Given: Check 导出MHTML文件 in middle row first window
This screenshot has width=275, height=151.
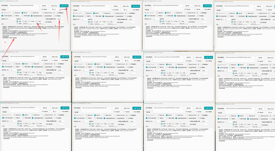Looking at the screenshot, I should tap(44, 64).
